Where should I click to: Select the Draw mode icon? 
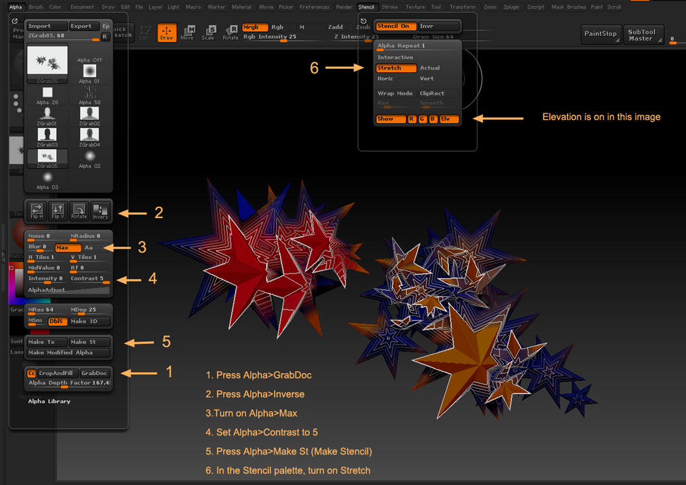166,32
